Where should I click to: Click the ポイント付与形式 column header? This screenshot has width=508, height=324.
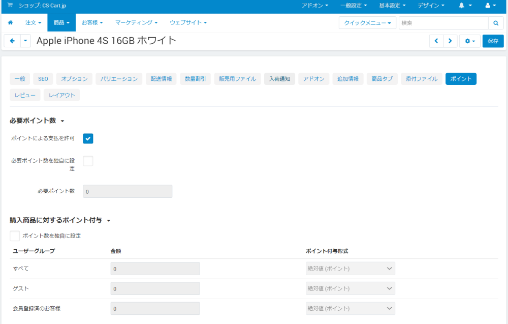click(327, 251)
